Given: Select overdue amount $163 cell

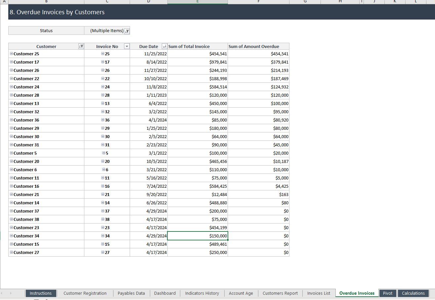Looking at the screenshot, I should pyautogui.click(x=258, y=194).
